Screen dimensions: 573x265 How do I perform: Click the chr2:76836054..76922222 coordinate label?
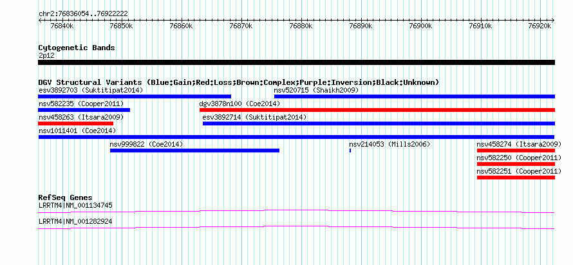[x=83, y=14]
